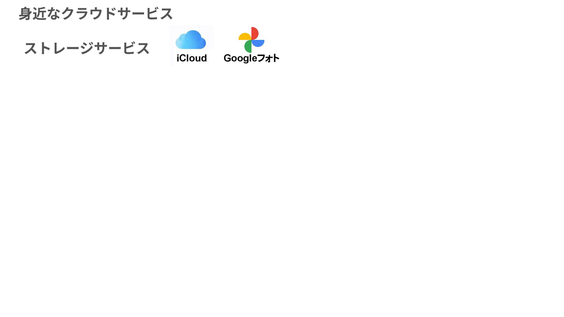Select the 身近なクラウドサービス slide title
Image resolution: width=564 pixels, height=317 pixels.
pyautogui.click(x=96, y=14)
